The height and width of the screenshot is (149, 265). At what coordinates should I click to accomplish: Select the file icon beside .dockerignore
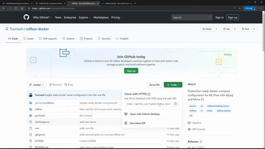[31, 122]
